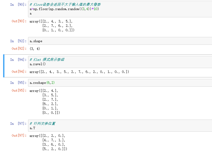
Task: Click the Out[90] output prompt
Action: (x=19, y=21)
